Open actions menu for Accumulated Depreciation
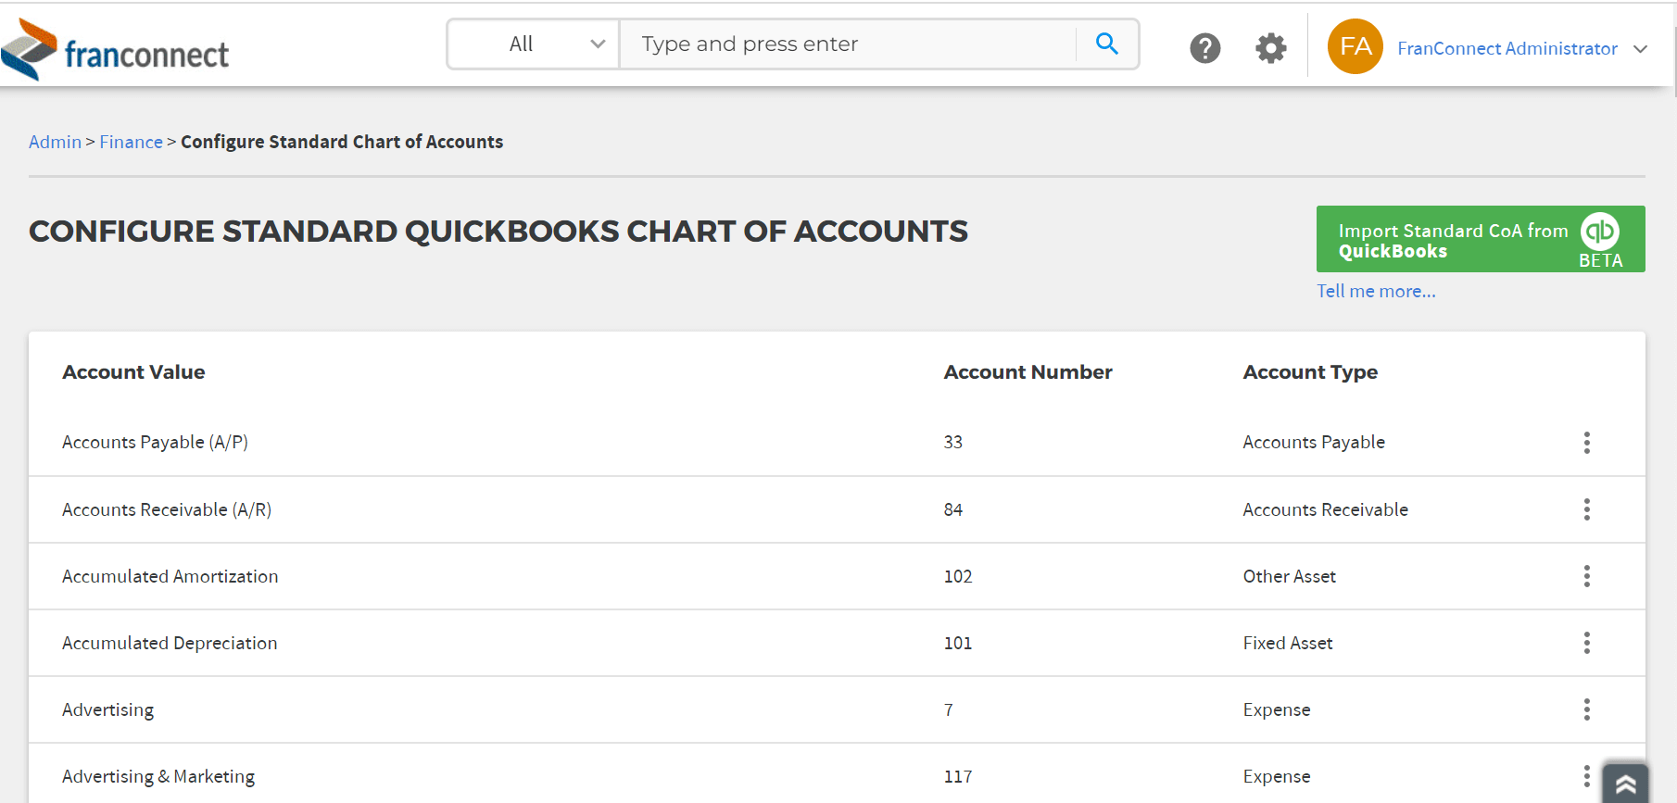Image resolution: width=1677 pixels, height=803 pixels. 1586,643
